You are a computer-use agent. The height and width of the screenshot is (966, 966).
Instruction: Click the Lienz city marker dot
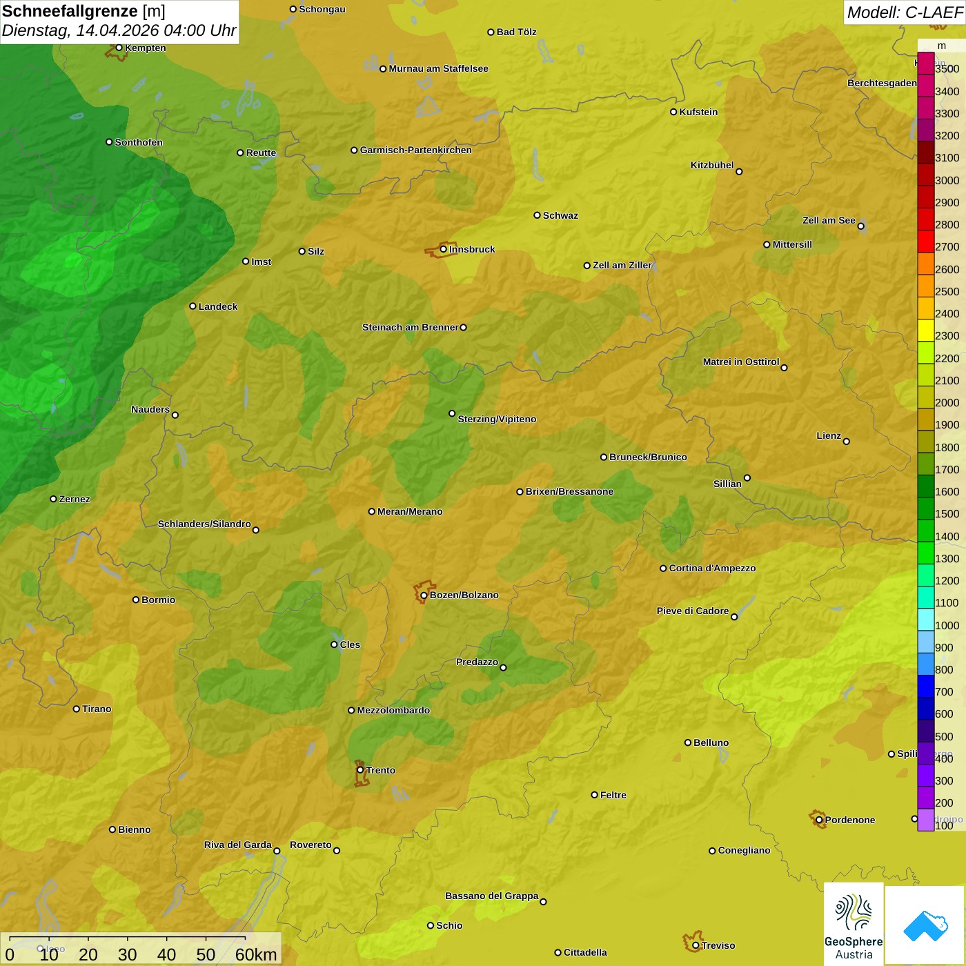click(847, 442)
